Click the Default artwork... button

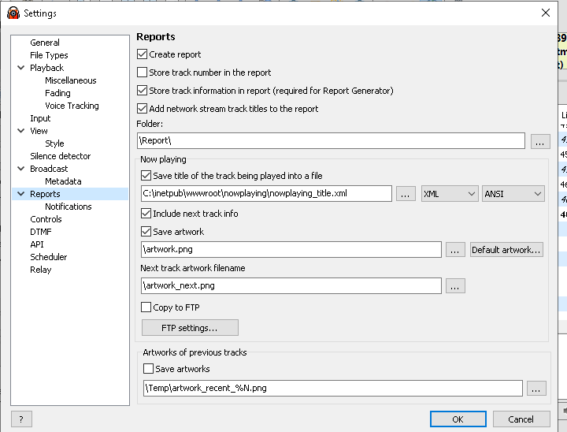point(506,250)
